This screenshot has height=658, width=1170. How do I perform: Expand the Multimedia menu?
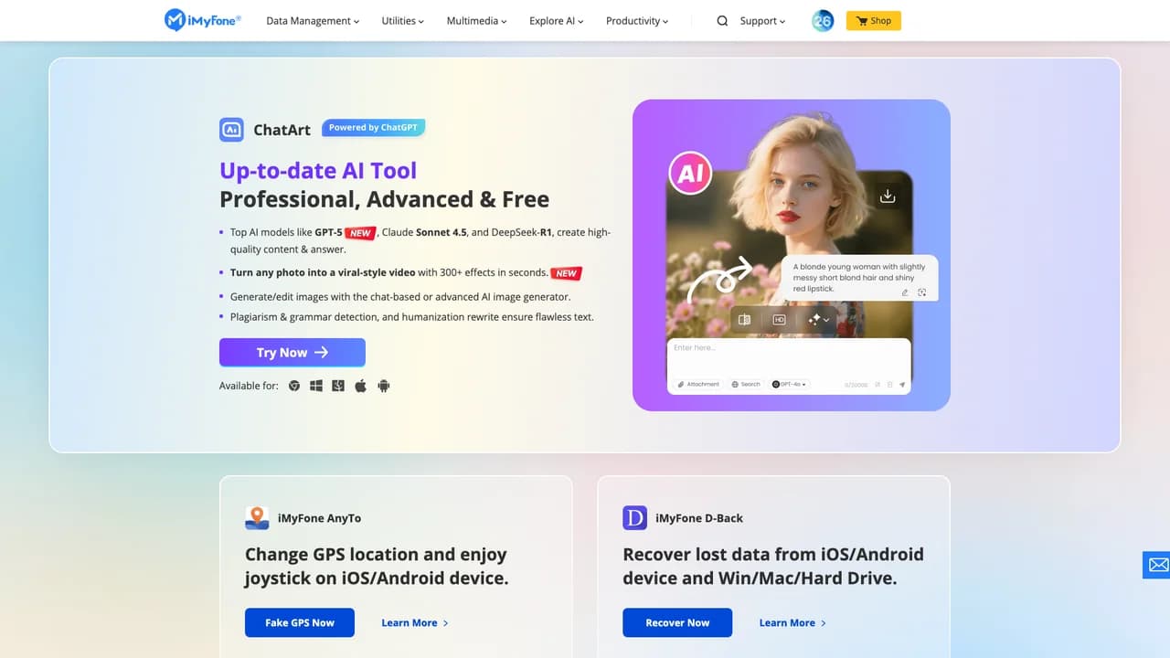click(477, 21)
